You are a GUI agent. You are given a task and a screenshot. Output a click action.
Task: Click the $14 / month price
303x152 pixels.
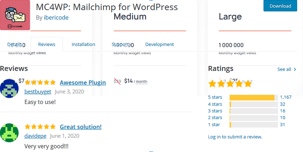(x=136, y=81)
